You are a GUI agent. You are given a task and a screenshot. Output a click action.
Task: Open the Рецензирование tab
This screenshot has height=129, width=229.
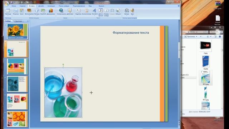pyautogui.click(x=79, y=6)
